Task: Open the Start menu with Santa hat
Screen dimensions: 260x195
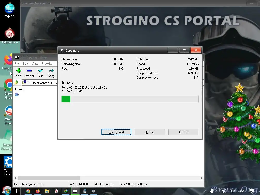Action: pos(7,191)
